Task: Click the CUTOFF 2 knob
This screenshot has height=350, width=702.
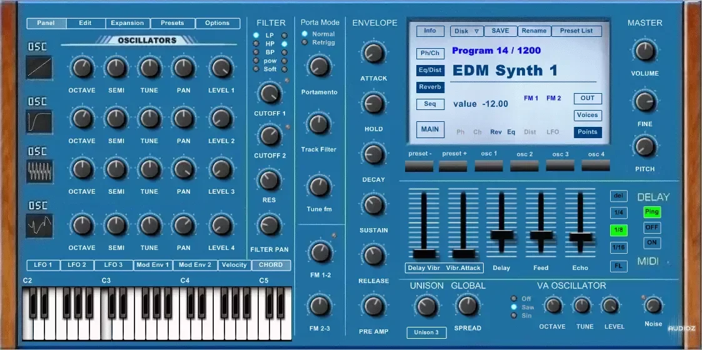Action: pos(269,135)
